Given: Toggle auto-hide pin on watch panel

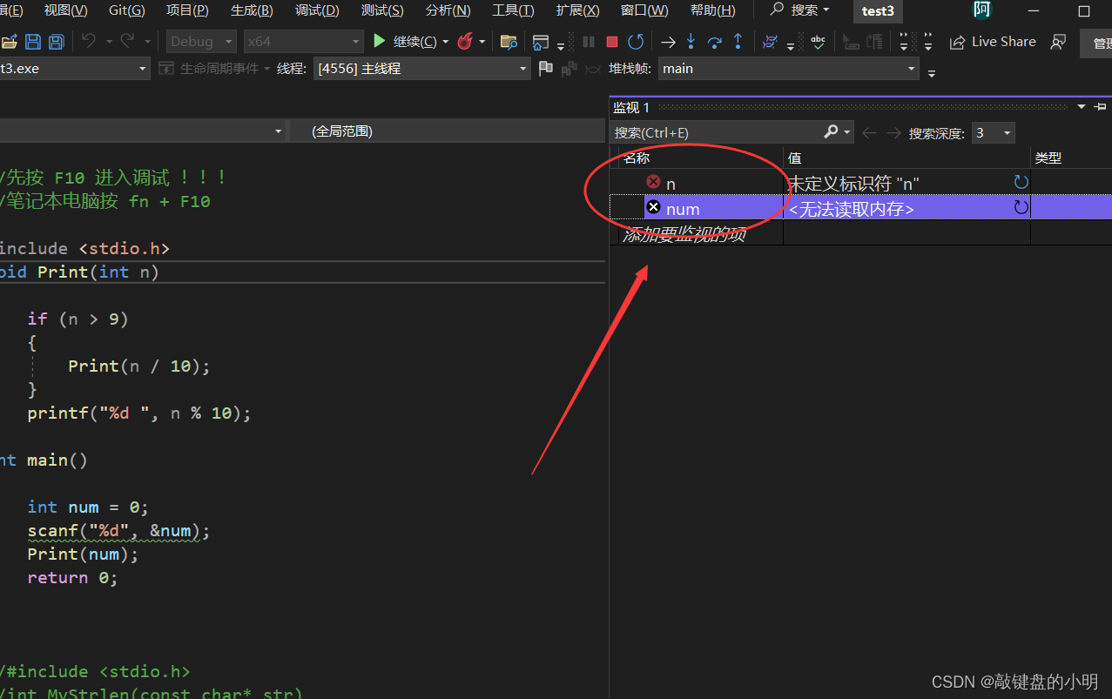Looking at the screenshot, I should click(x=1100, y=107).
